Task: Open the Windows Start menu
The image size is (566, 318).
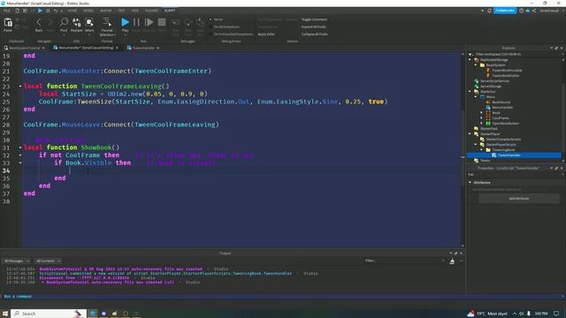Action: coord(5,314)
